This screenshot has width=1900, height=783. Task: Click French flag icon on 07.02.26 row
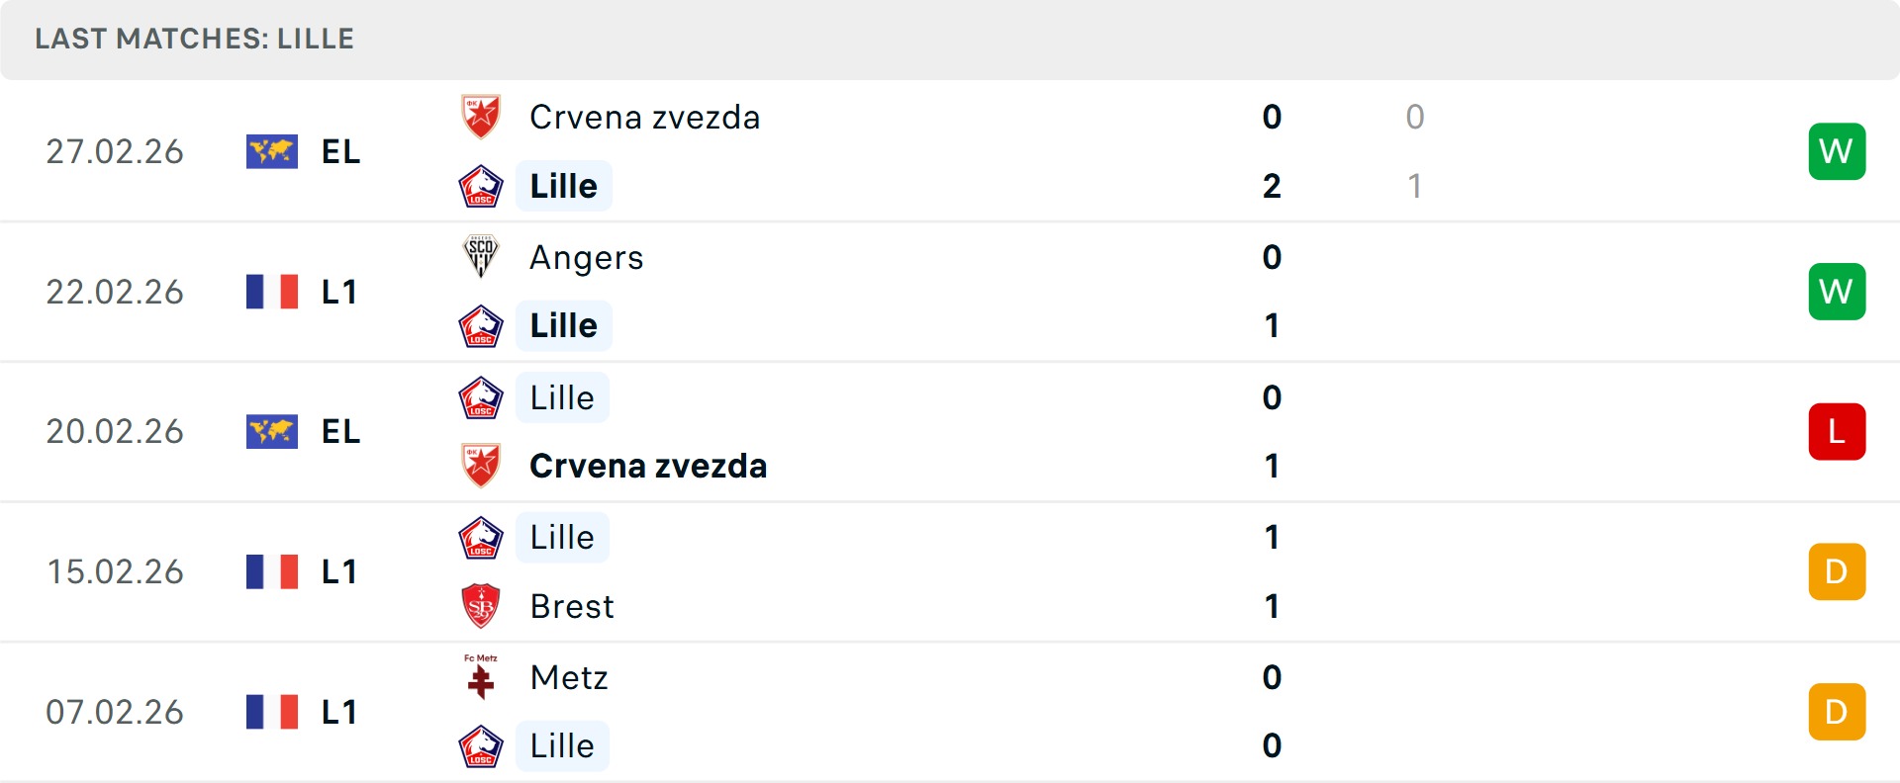point(272,712)
